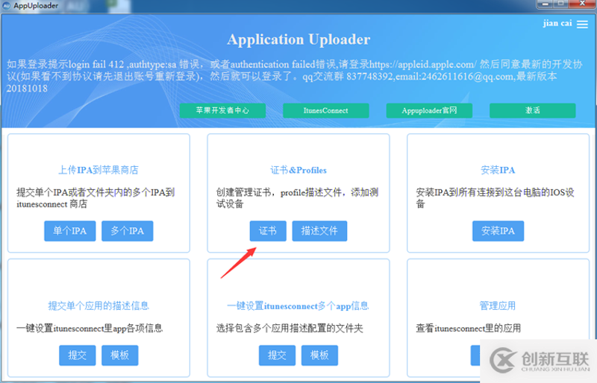Image resolution: width=597 pixels, height=383 pixels.
Task: Click the 创建管理证书 description text
Action: [297, 198]
